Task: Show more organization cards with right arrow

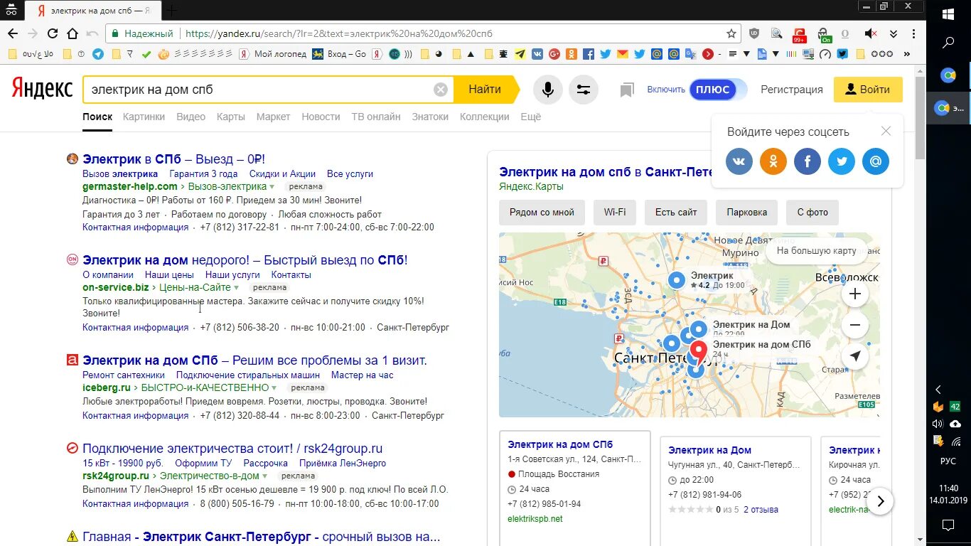Action: [880, 501]
